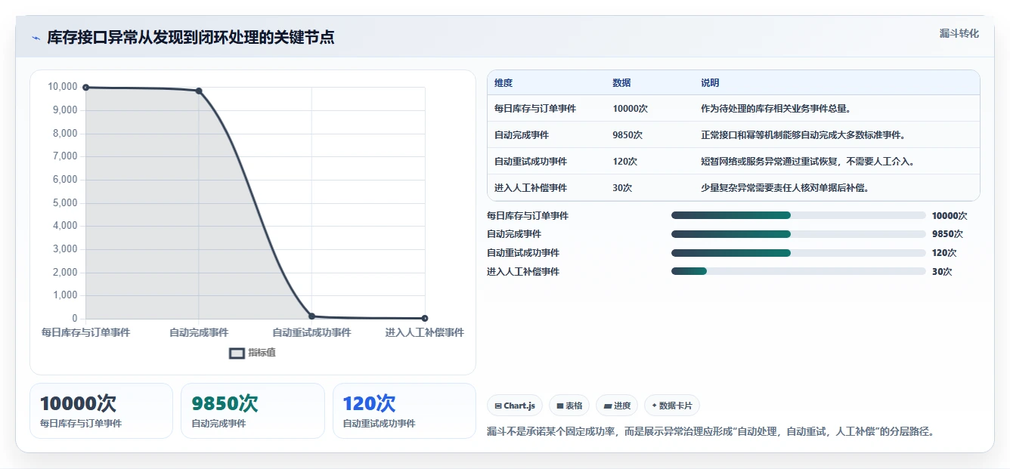The image size is (1010, 469).
Task: Click the chart data point at 进入人工补偿事件
Action: coord(425,318)
